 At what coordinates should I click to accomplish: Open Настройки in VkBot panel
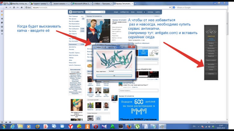pos(211,64)
